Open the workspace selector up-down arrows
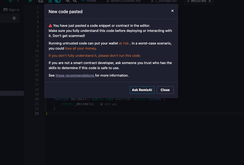244x165 pixels. 14,18
